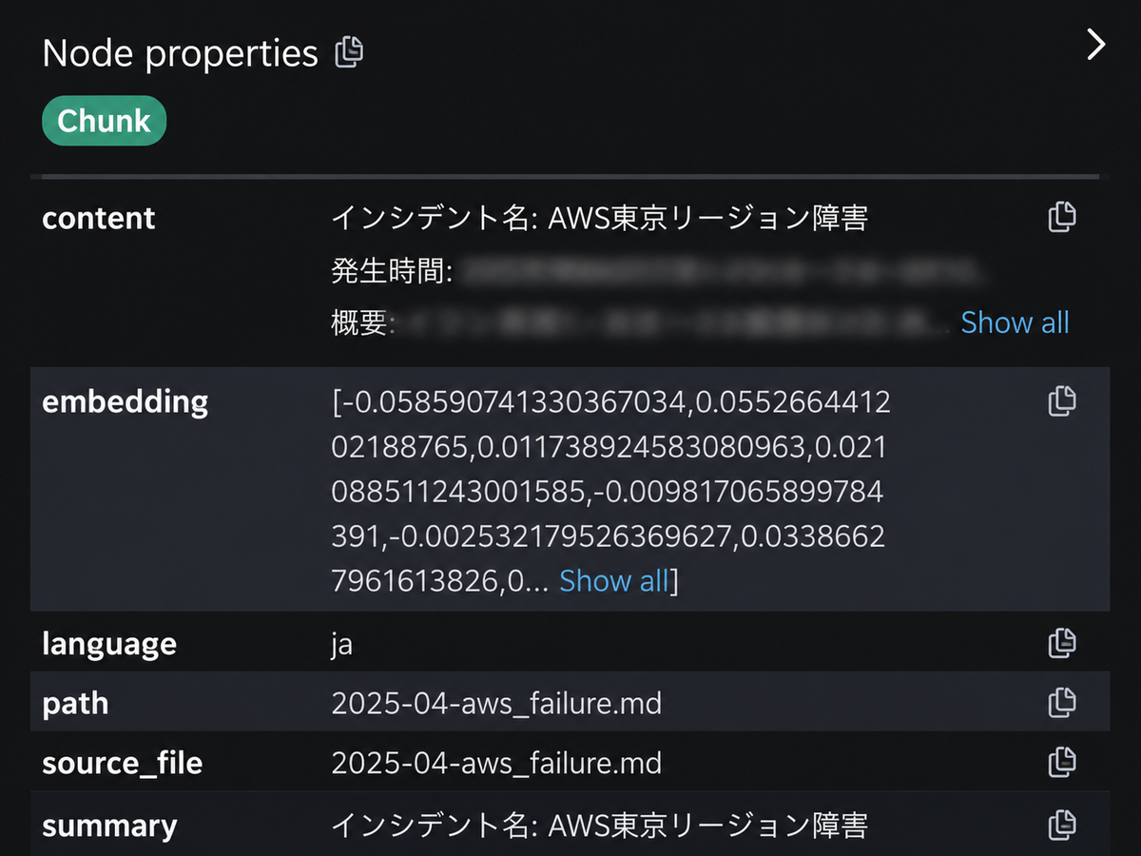This screenshot has width=1141, height=856.
Task: Copy the content property value
Action: pyautogui.click(x=1062, y=217)
